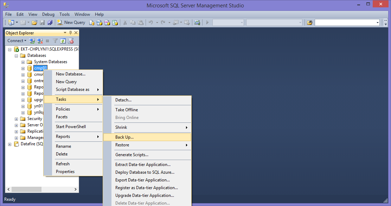Choose Generate Scripts... option
The height and width of the screenshot is (206, 391).
click(147, 155)
